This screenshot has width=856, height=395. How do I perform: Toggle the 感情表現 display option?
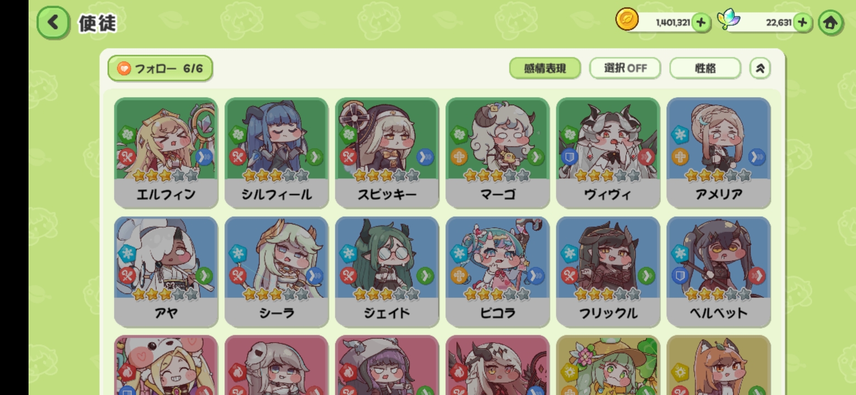coord(545,69)
